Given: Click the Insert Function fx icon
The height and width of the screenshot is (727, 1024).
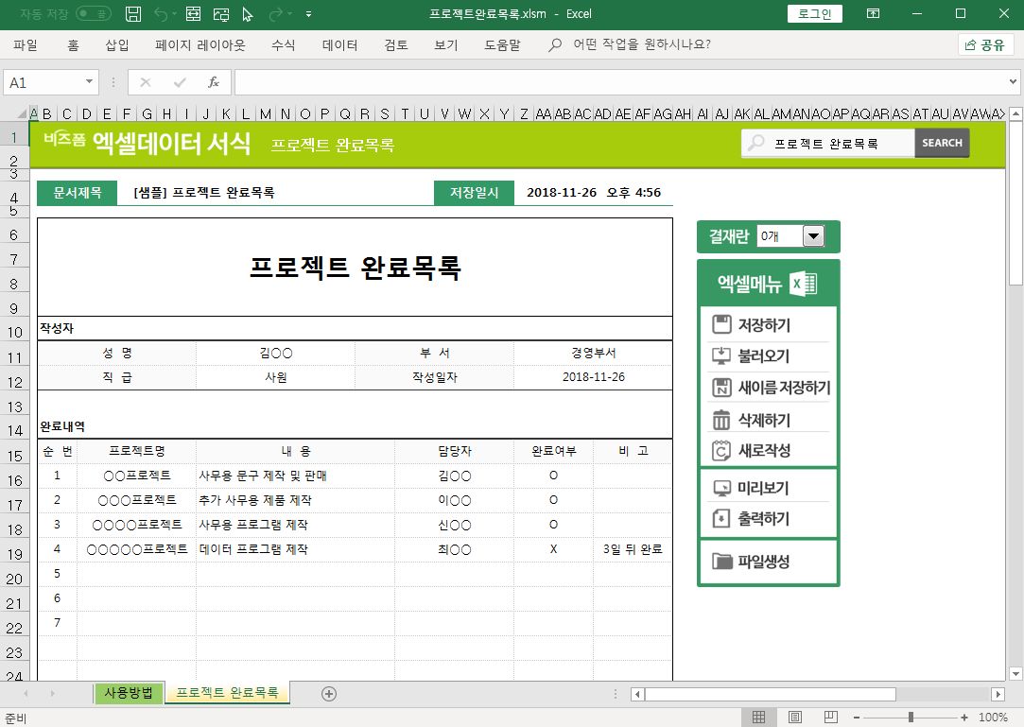Looking at the screenshot, I should tap(213, 82).
